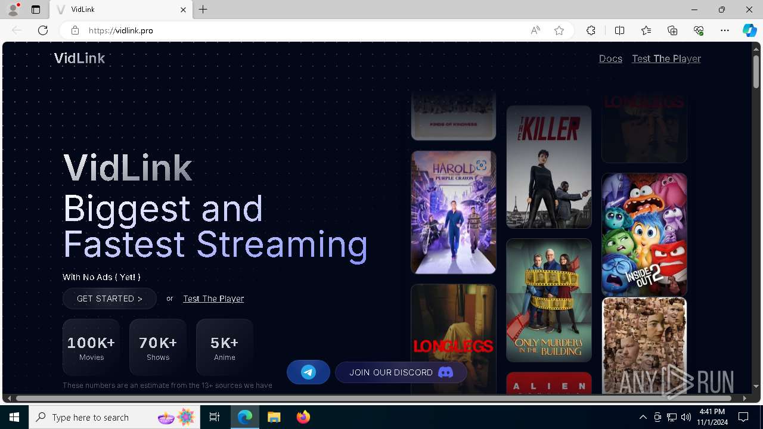Select The Killer movie poster
The width and height of the screenshot is (763, 429).
(x=549, y=167)
